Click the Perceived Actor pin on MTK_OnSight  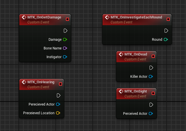click(x=150, y=114)
